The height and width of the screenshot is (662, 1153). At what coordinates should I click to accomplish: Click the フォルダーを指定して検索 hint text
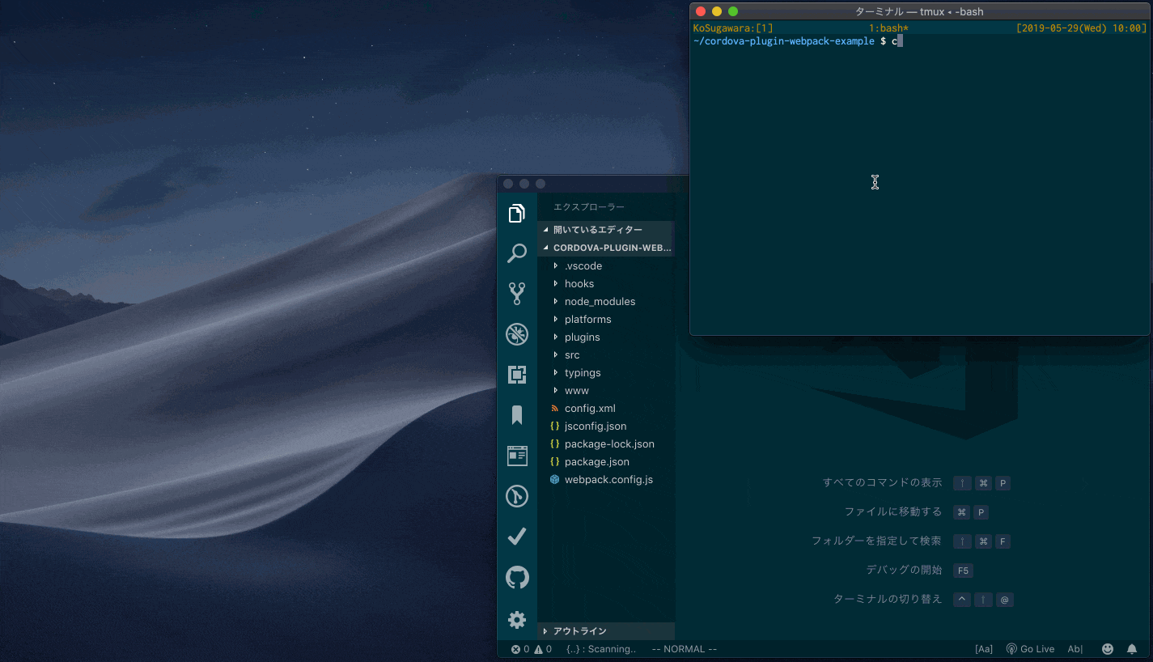pos(877,541)
